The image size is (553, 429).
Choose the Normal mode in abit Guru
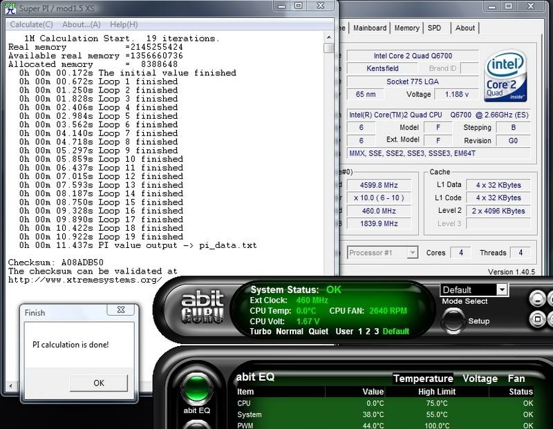pos(290,332)
